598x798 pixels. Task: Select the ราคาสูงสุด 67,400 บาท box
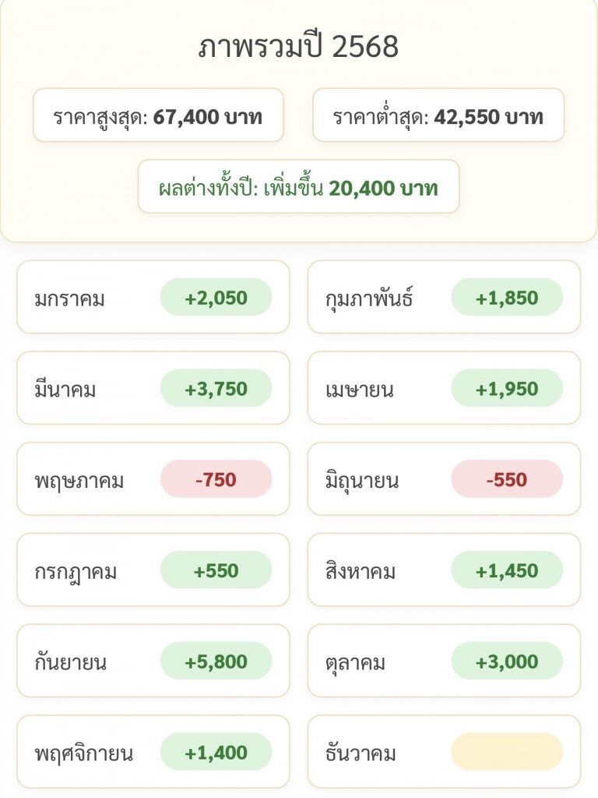coord(158,116)
